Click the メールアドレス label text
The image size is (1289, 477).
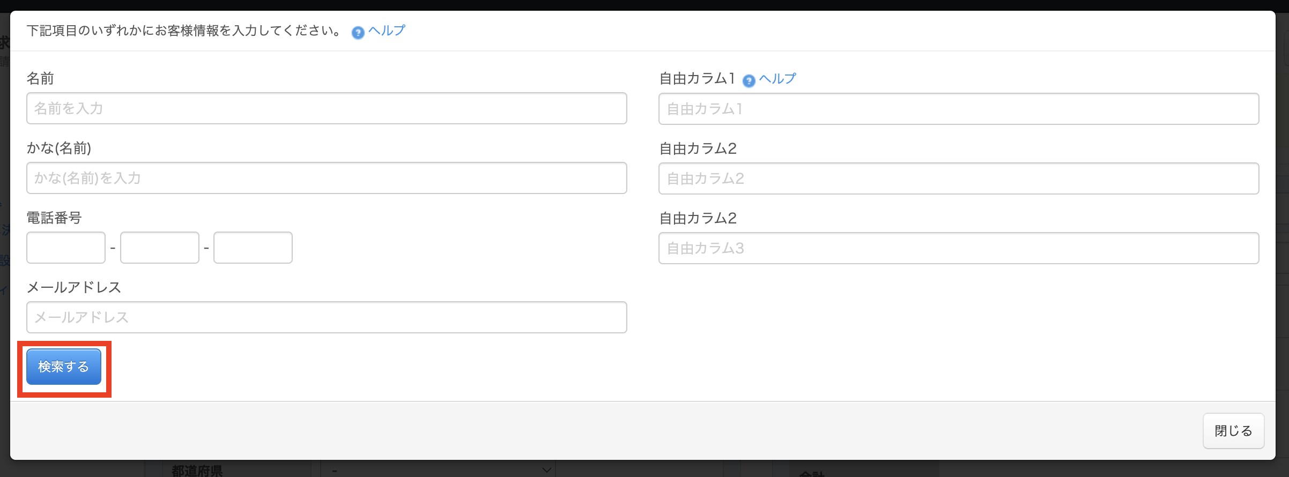click(x=74, y=288)
